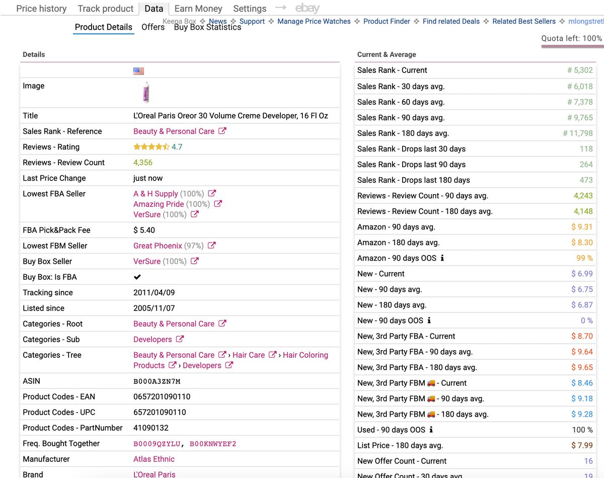Click the product title text

[231, 116]
